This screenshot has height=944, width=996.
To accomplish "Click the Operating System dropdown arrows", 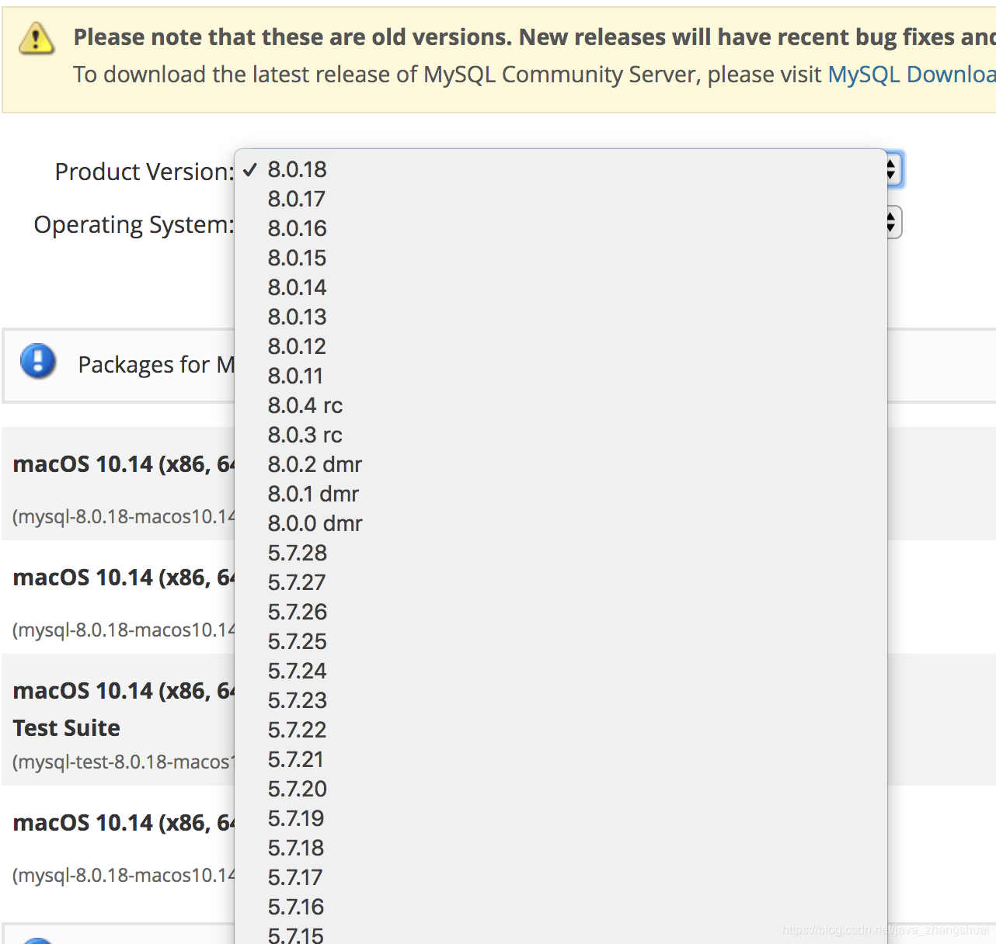I will (x=893, y=223).
